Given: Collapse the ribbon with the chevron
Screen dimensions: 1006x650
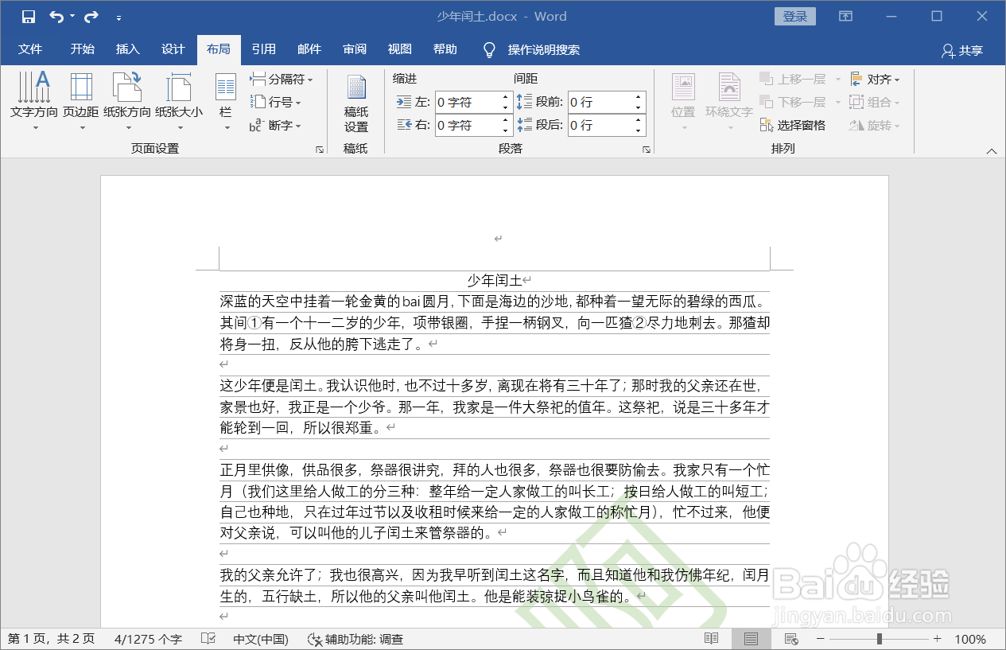Looking at the screenshot, I should click(x=991, y=150).
